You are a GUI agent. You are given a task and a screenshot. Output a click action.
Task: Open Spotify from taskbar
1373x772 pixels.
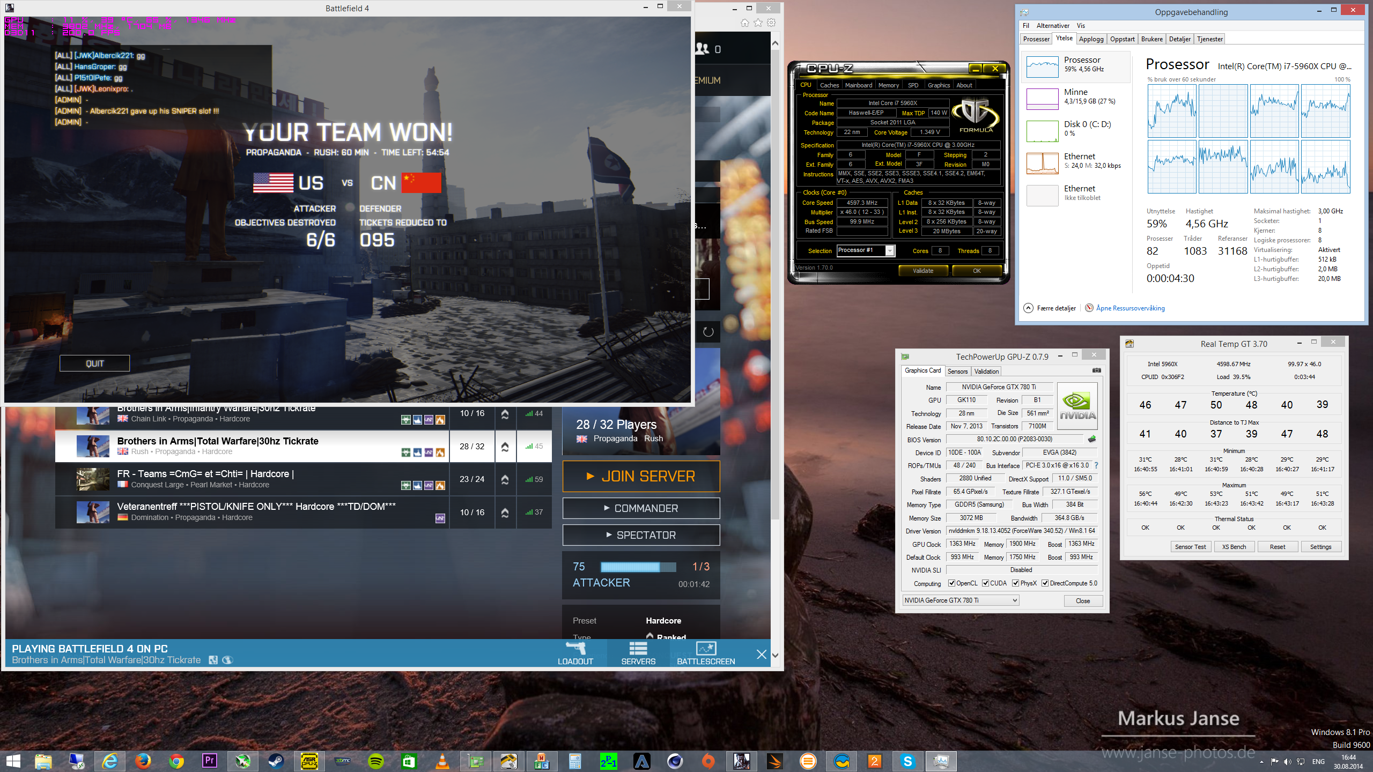pyautogui.click(x=376, y=761)
